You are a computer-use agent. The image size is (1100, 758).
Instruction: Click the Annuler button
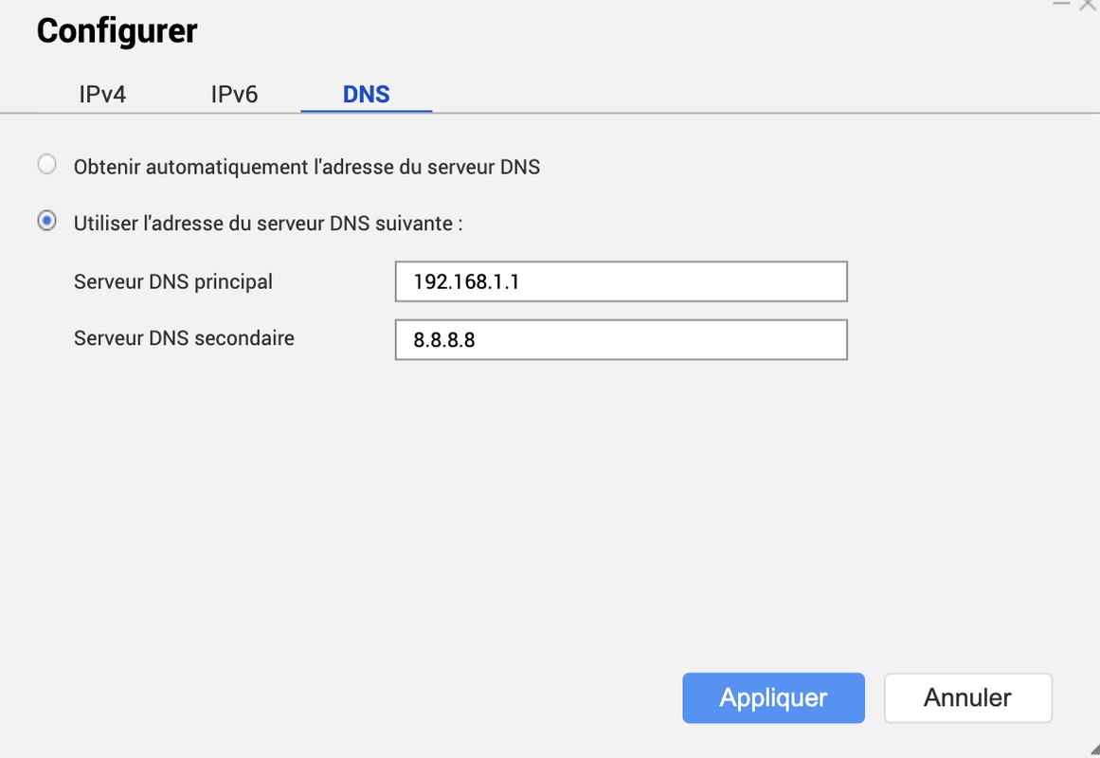click(968, 697)
